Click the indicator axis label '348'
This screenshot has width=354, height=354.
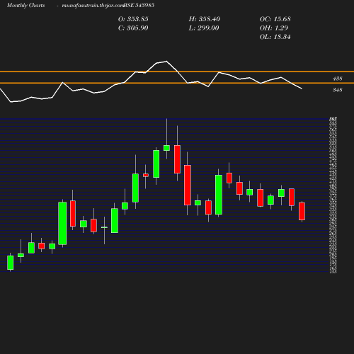(x=337, y=90)
